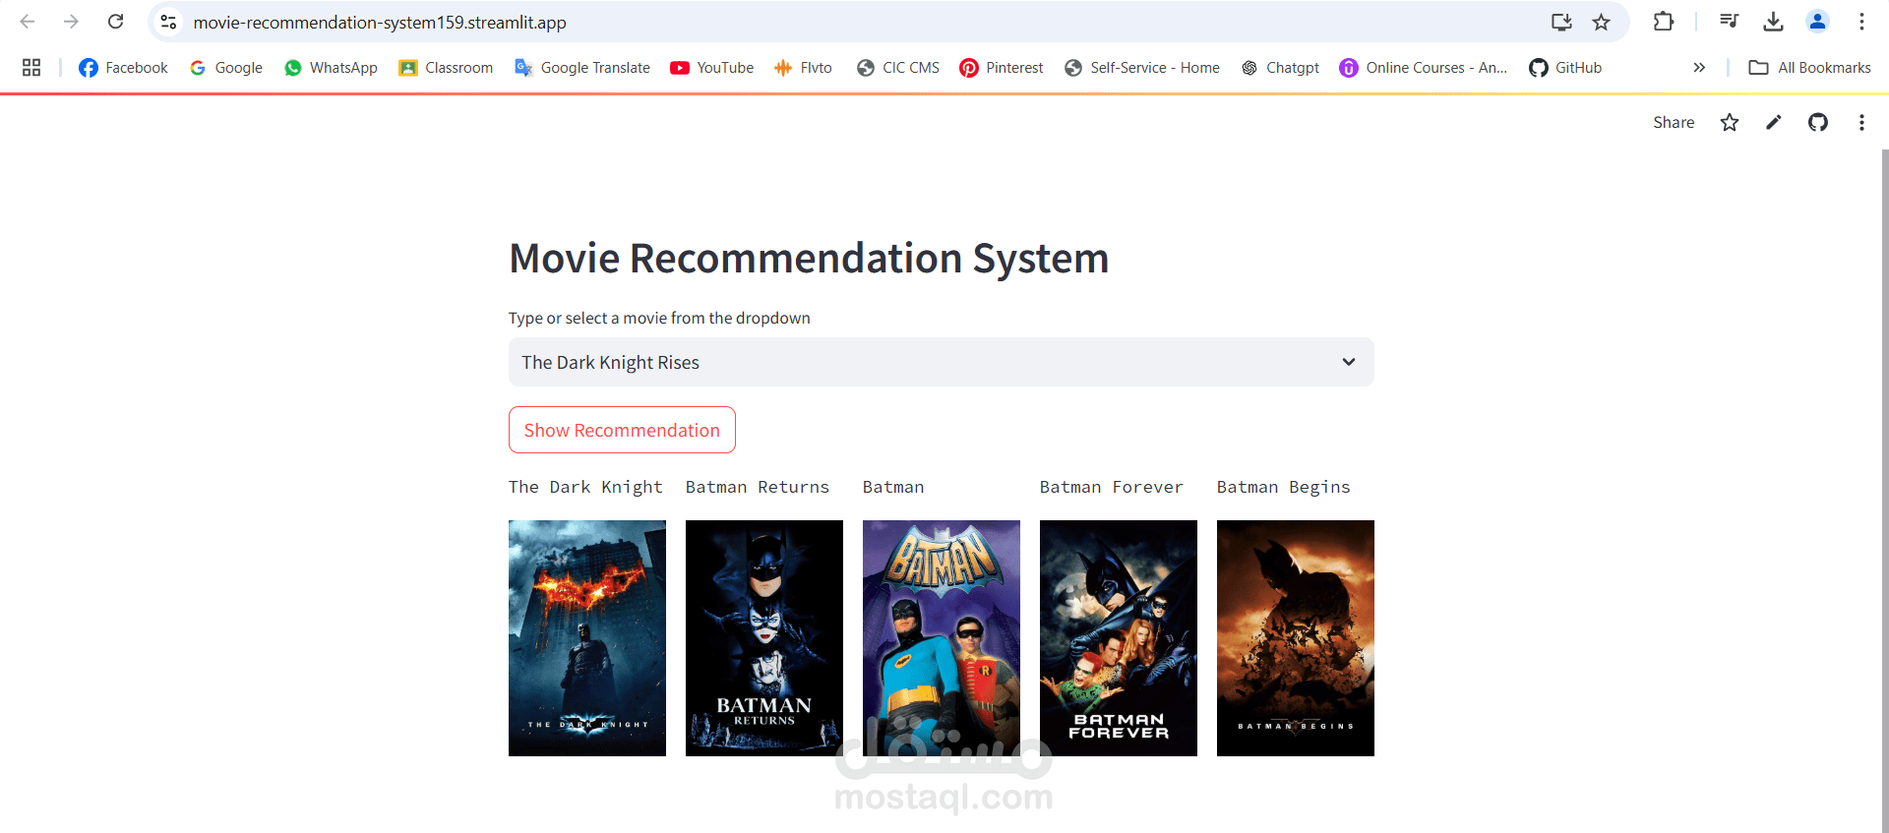
Task: Open the browser extensions puzzle icon
Action: [1664, 22]
